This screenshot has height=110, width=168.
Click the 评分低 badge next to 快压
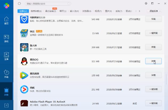[x=39, y=31]
